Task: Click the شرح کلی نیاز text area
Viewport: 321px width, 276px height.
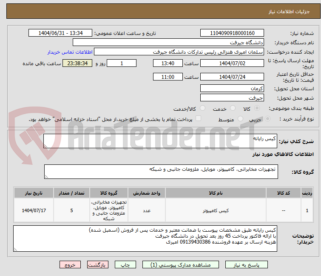Action: tap(160, 141)
